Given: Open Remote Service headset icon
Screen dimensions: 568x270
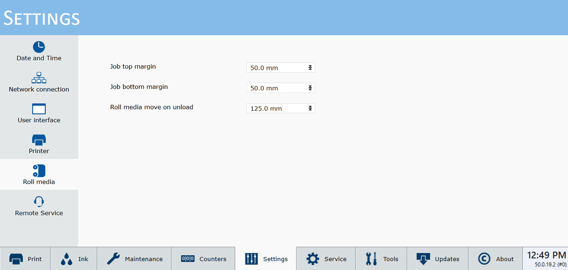Looking at the screenshot, I should pyautogui.click(x=39, y=202).
